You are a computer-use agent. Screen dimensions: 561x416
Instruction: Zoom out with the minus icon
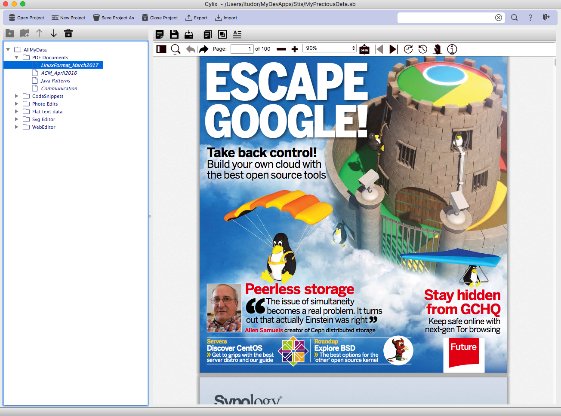pos(281,49)
